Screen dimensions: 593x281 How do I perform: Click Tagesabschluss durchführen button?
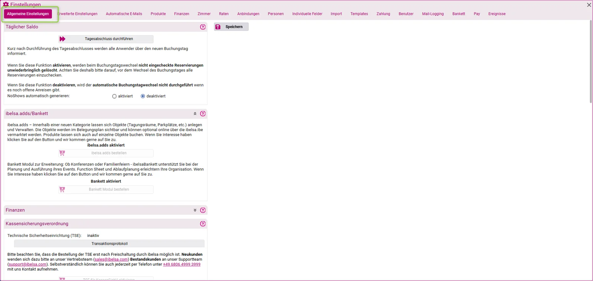[x=106, y=39]
